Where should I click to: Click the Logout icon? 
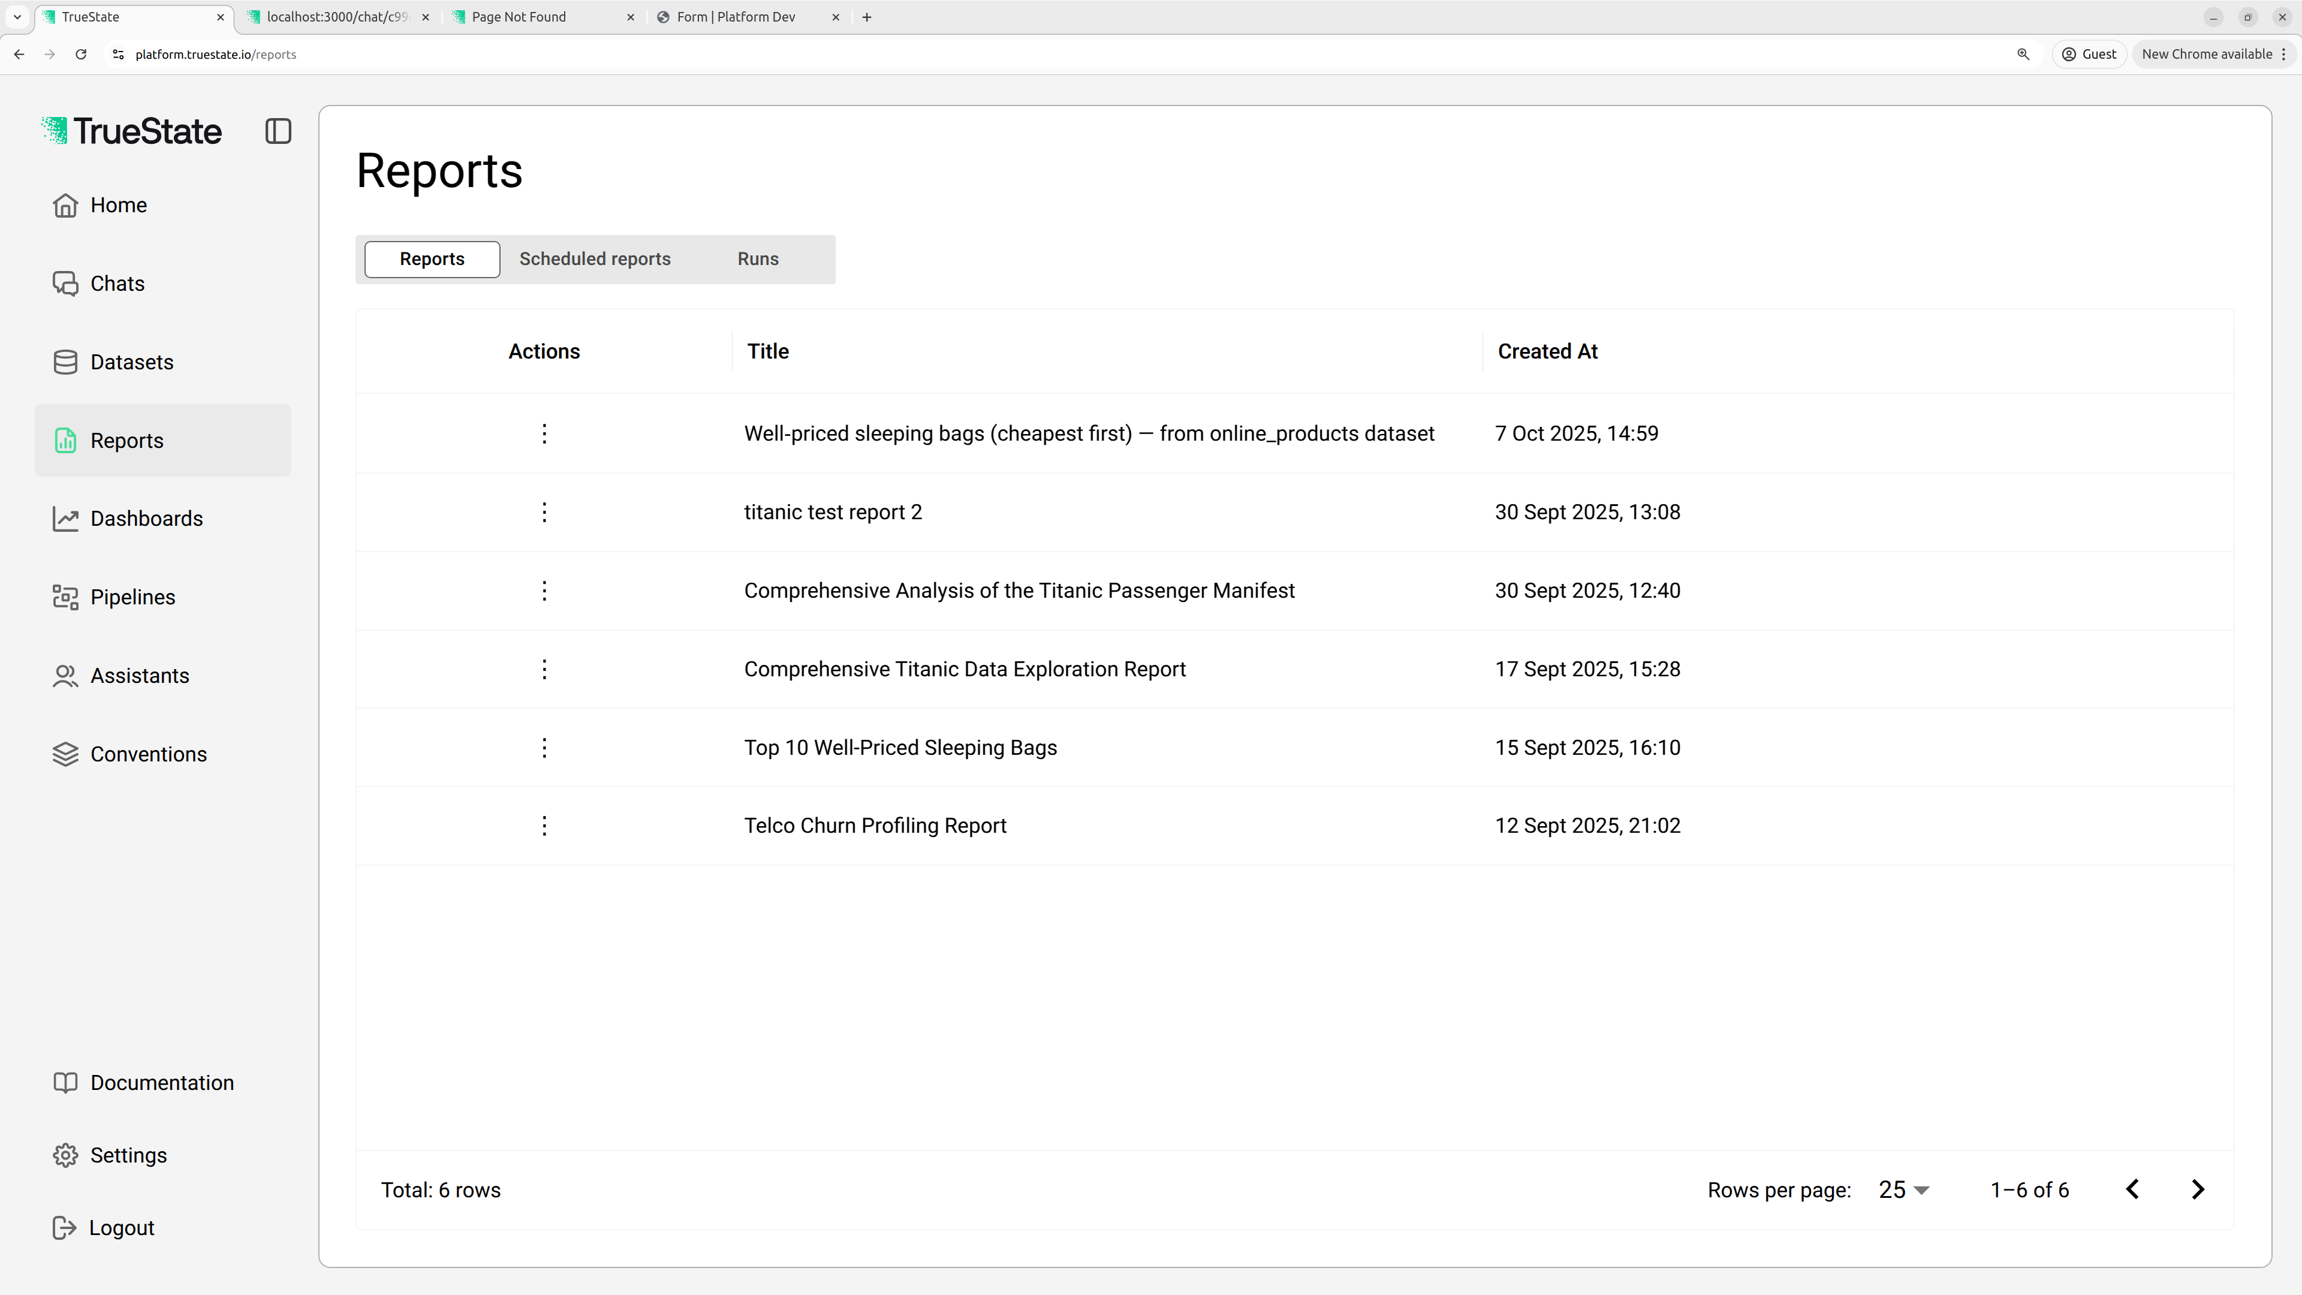tap(64, 1228)
